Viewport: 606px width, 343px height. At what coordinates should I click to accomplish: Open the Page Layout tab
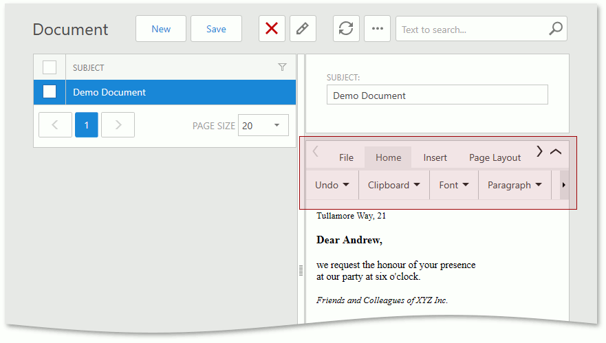pyautogui.click(x=495, y=157)
